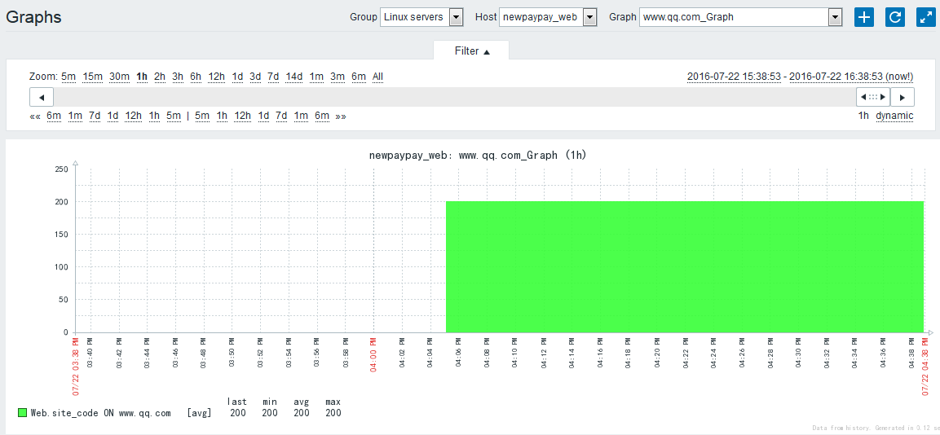
Task: Click graph title newpaypay_web: www.qq.com_Graph (1h)
Action: tap(478, 156)
